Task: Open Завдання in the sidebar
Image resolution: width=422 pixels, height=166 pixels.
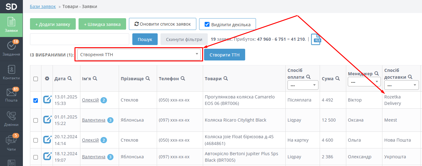Action: point(11,48)
